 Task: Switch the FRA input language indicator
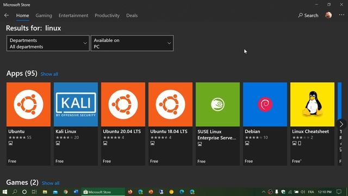tap(311, 192)
